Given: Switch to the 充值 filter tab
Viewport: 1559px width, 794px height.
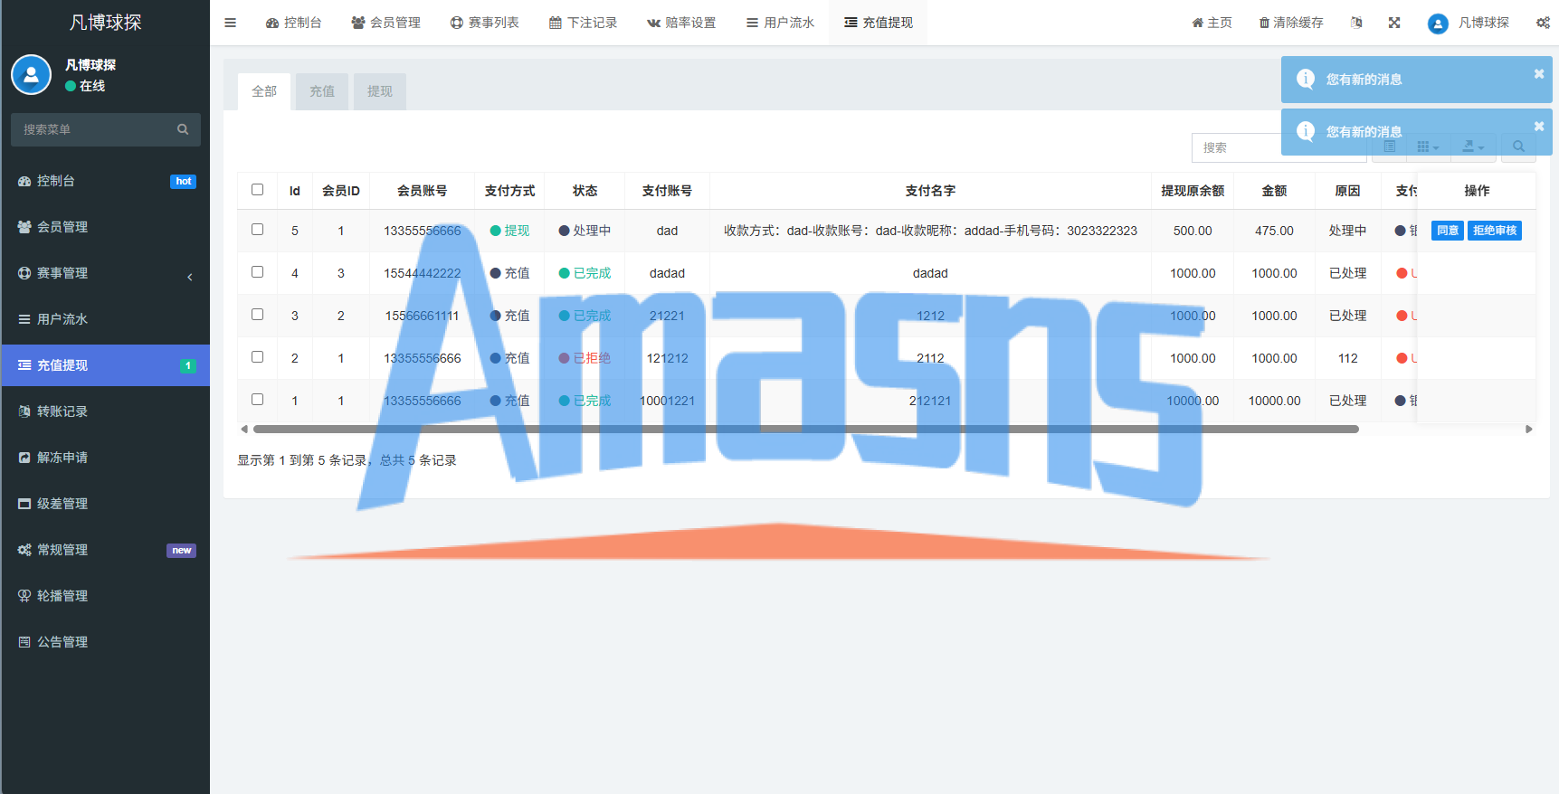Looking at the screenshot, I should (322, 91).
